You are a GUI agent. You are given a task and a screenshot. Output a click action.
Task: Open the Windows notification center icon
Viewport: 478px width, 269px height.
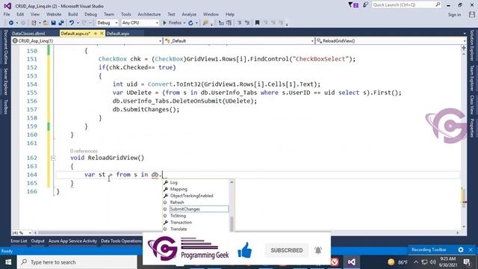(467, 262)
